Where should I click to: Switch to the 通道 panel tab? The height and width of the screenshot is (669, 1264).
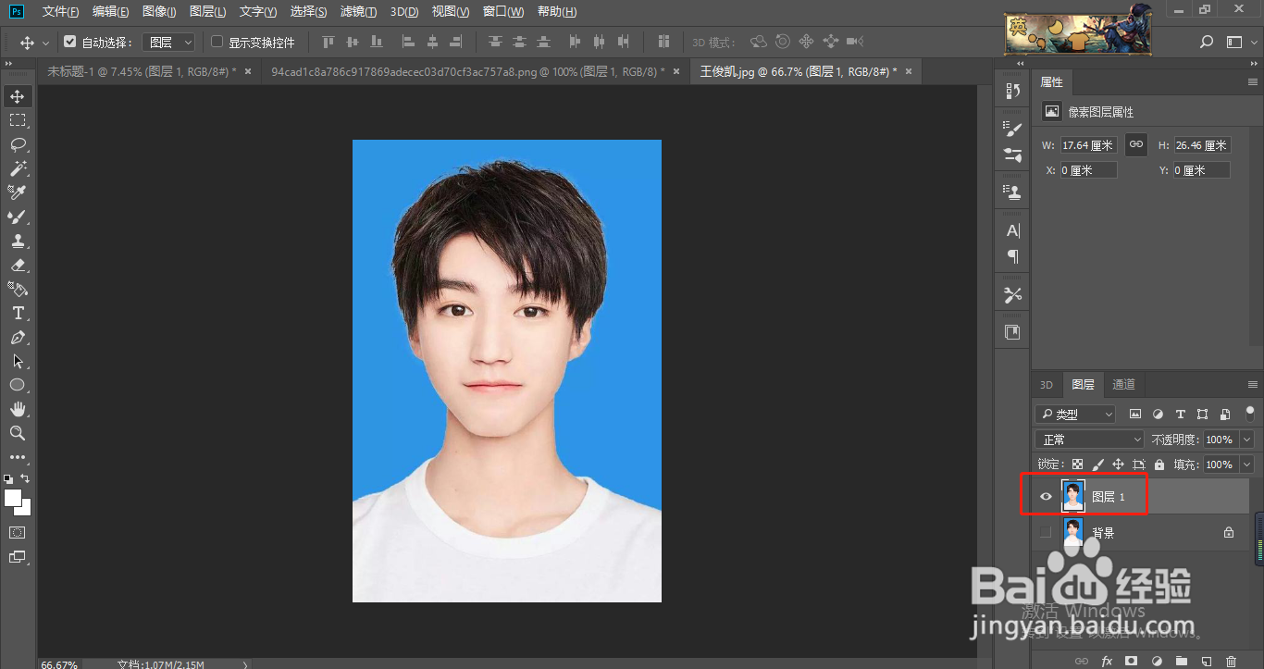1123,385
